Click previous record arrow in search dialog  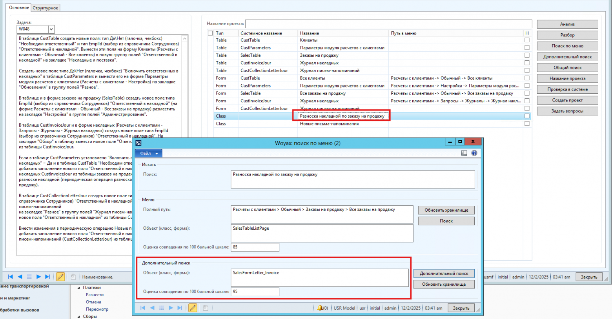click(x=152, y=308)
